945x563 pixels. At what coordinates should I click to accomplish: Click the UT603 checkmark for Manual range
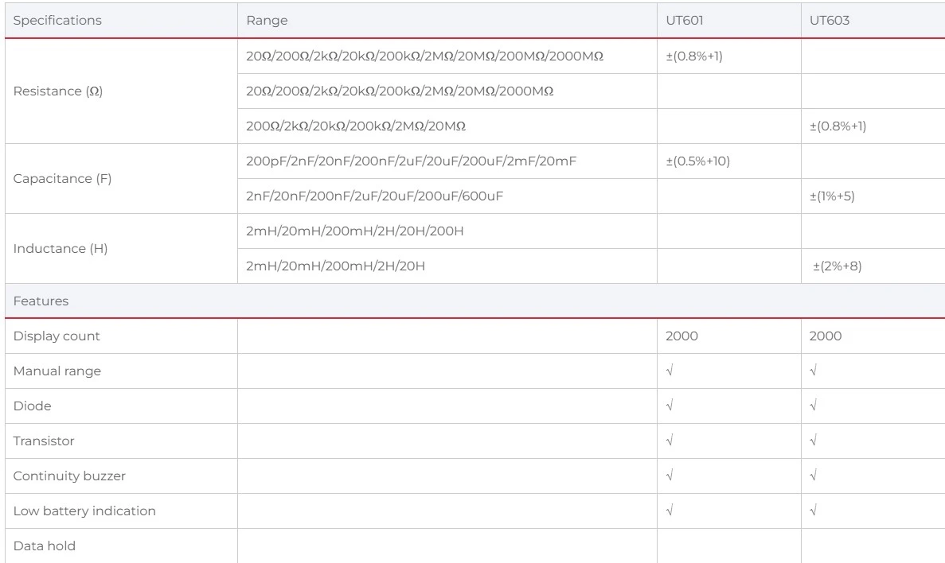pyautogui.click(x=812, y=371)
